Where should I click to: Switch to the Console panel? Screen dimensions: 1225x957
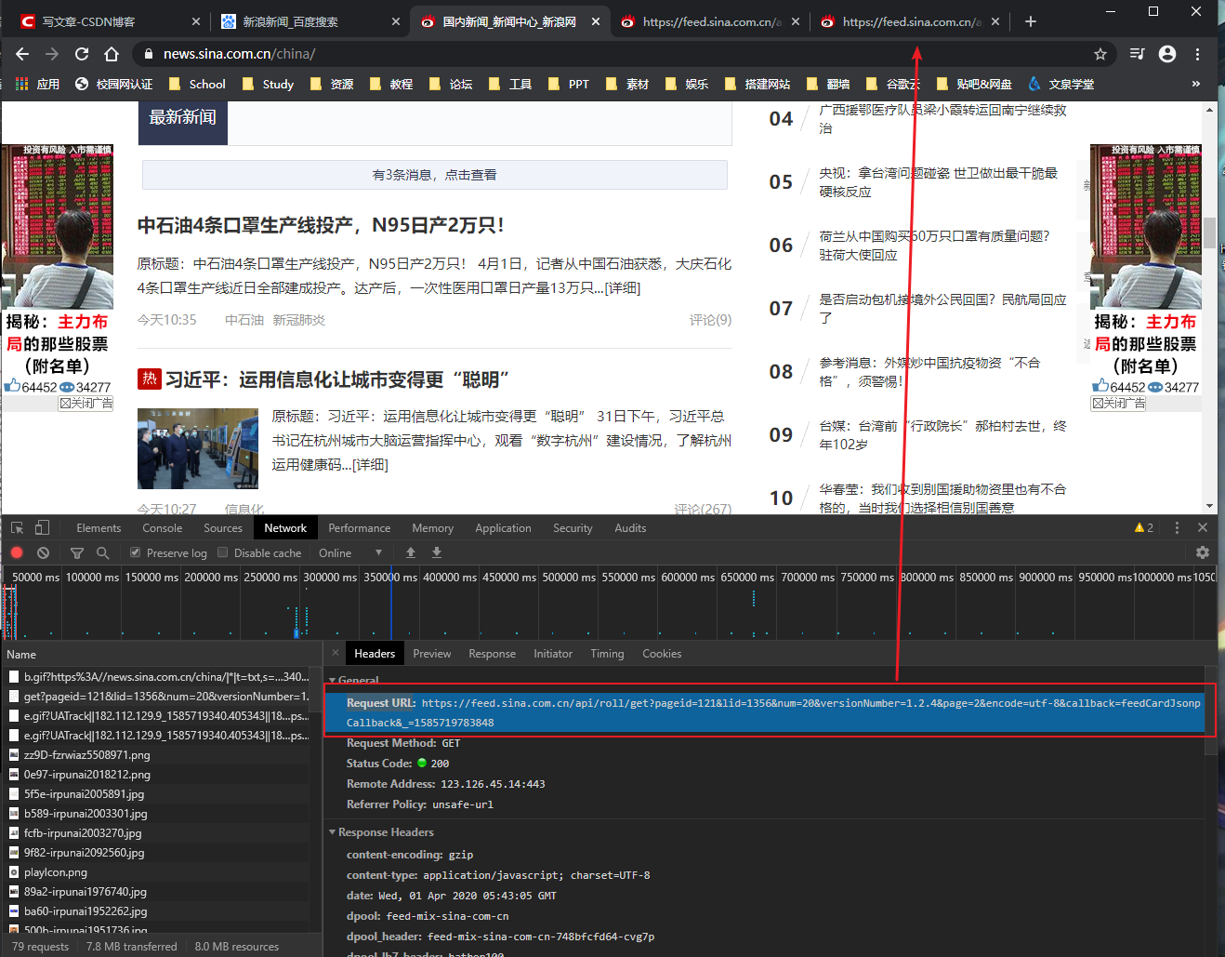[163, 527]
